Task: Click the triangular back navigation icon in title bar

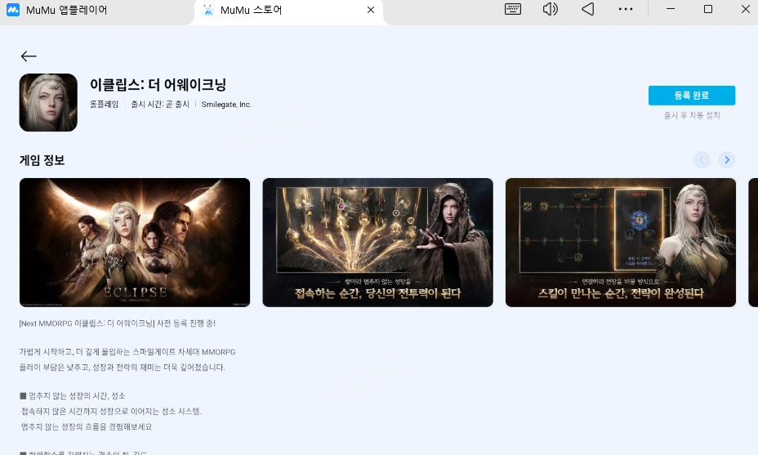Action: click(588, 9)
